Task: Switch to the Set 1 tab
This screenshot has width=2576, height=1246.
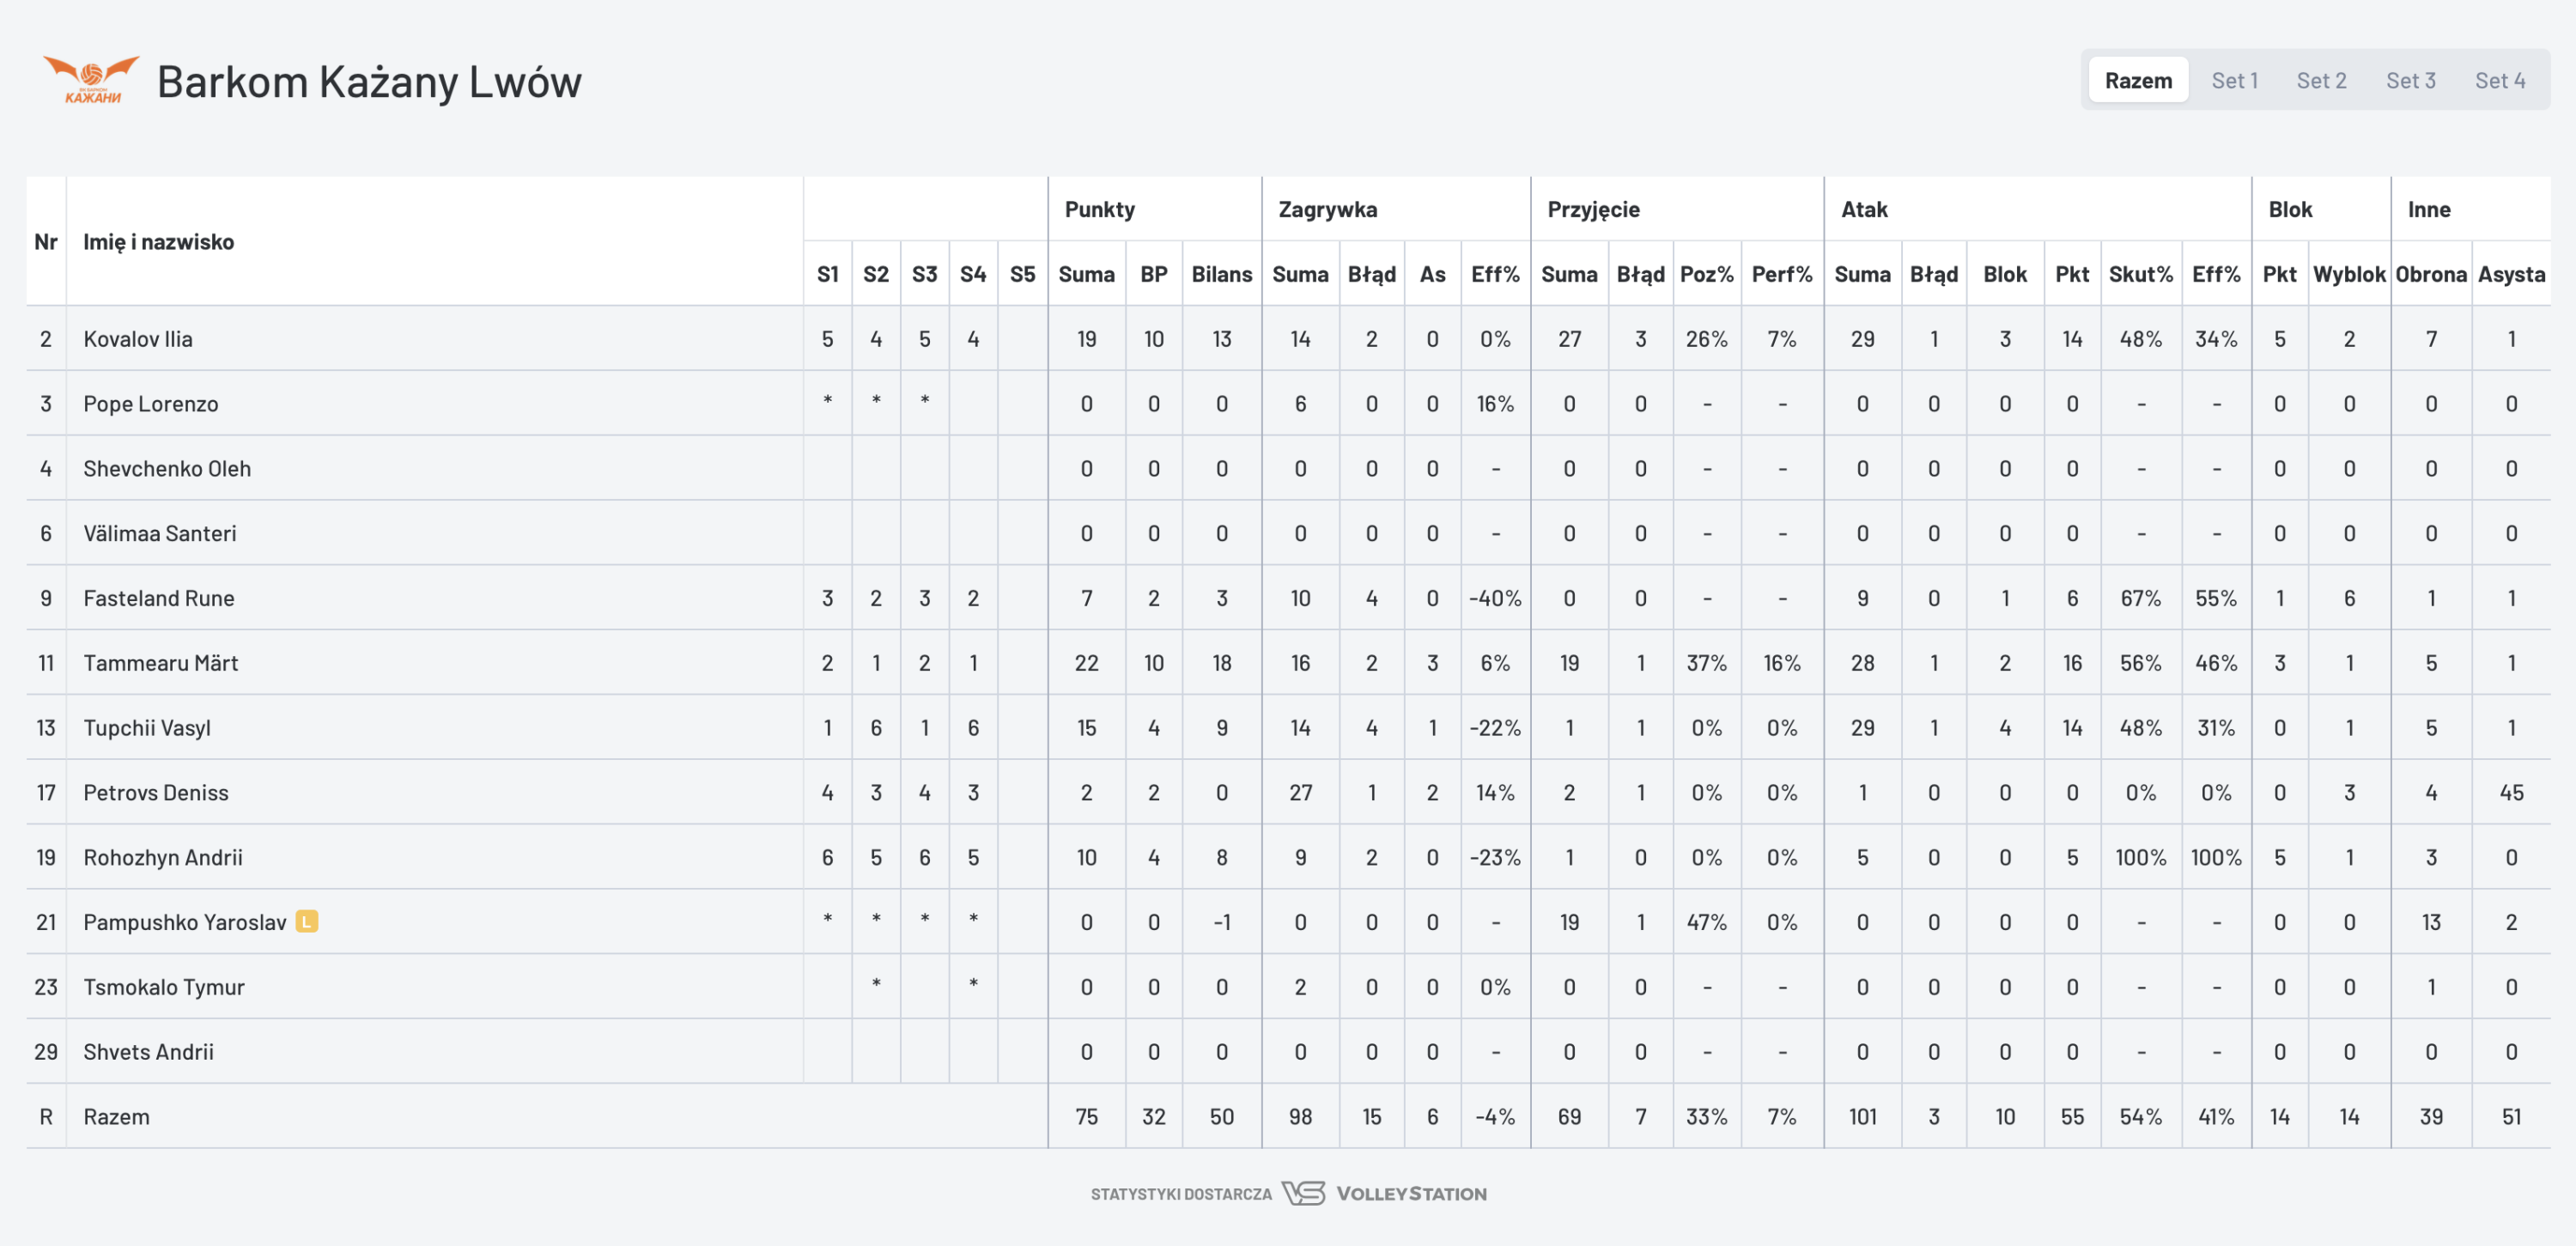Action: pyautogui.click(x=2233, y=80)
